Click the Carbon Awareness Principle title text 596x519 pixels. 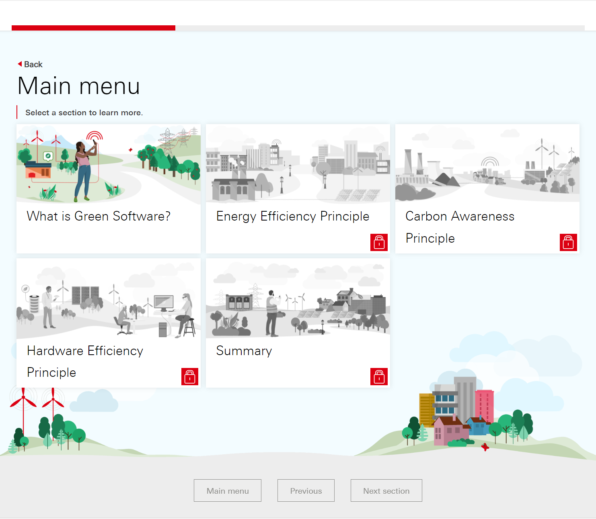tap(460, 216)
